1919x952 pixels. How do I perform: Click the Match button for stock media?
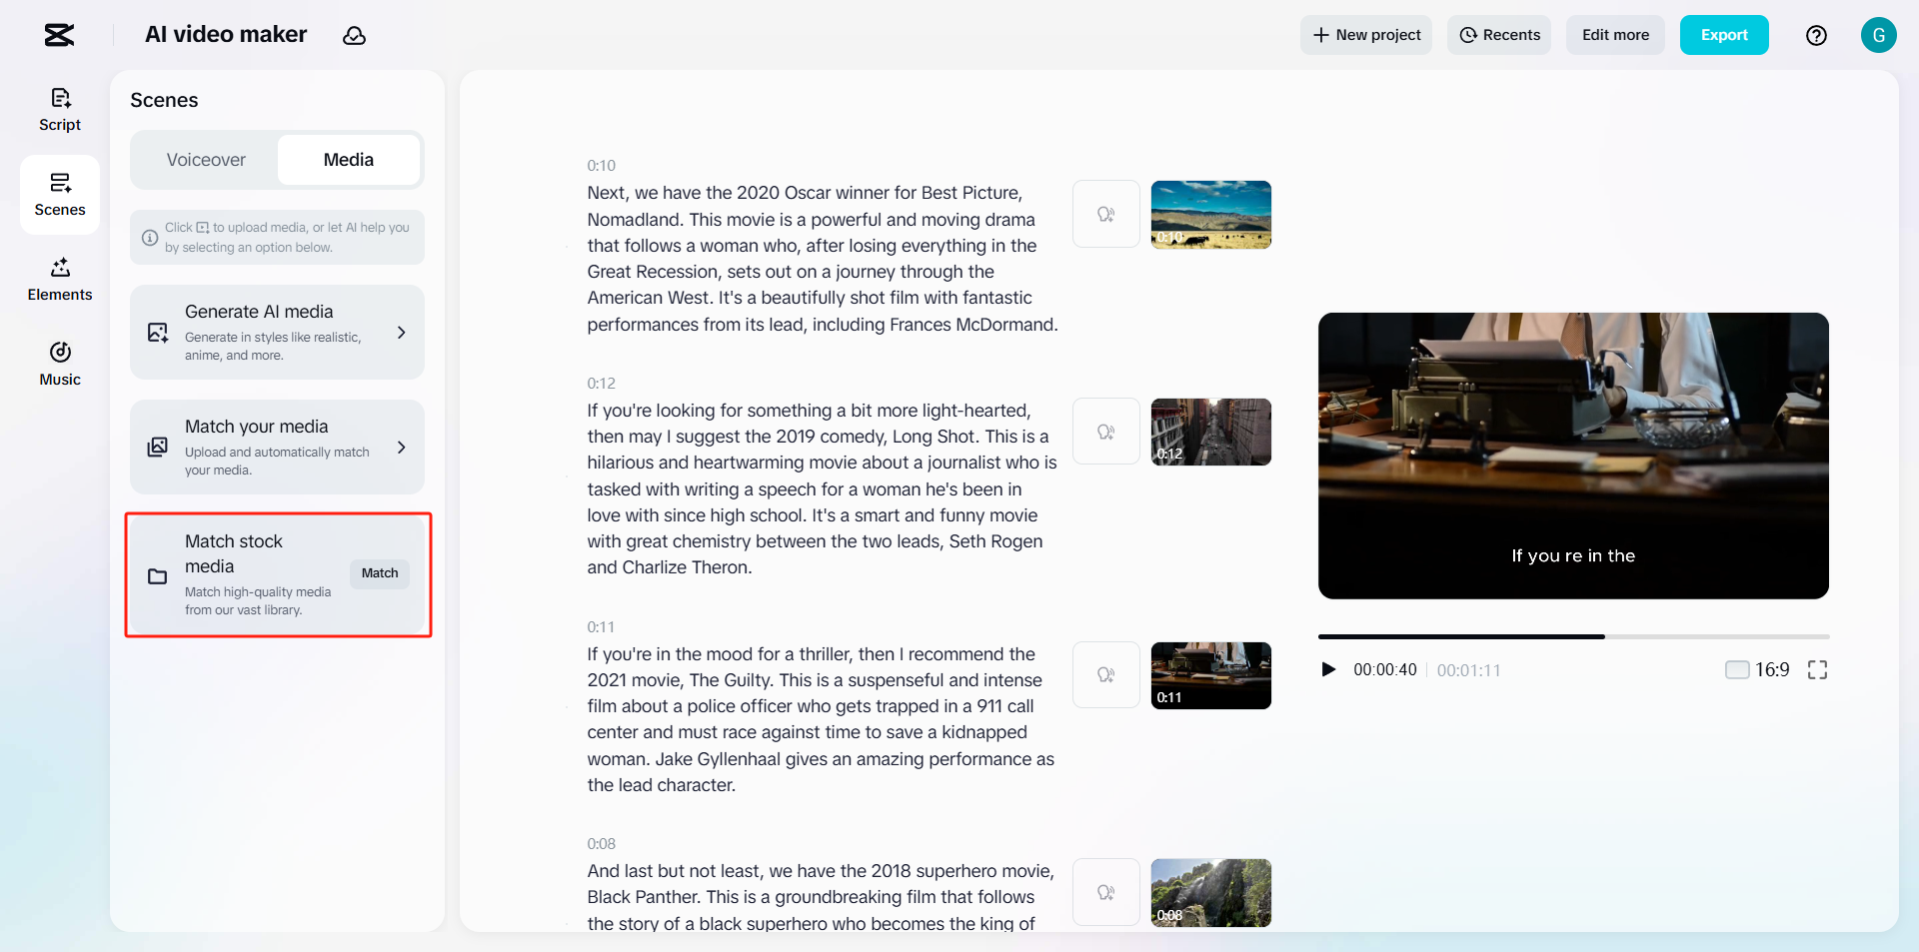pyautogui.click(x=380, y=573)
